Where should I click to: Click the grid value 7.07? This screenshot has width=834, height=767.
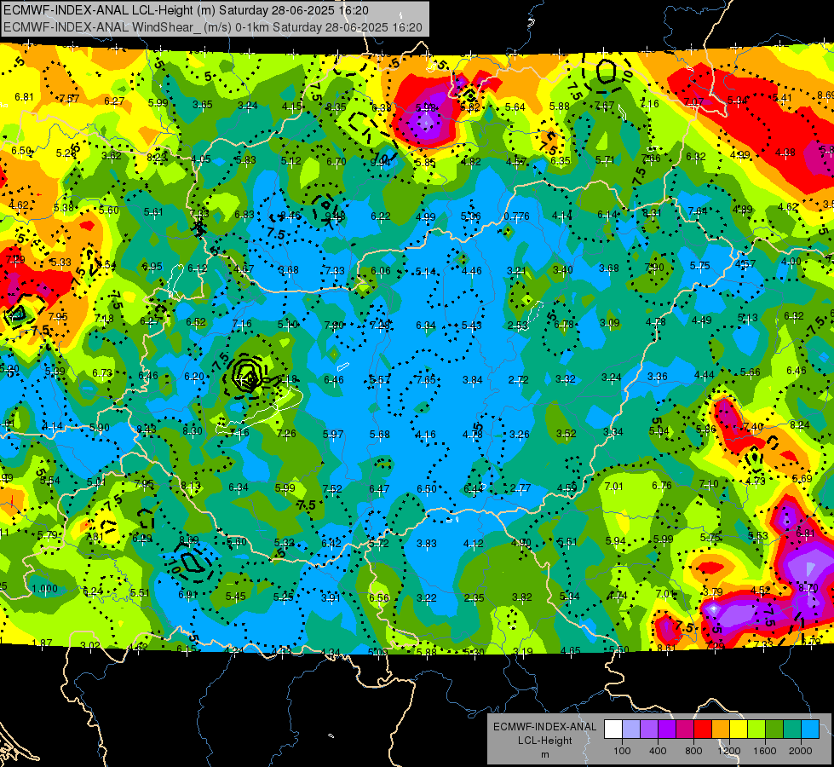pyautogui.click(x=693, y=101)
